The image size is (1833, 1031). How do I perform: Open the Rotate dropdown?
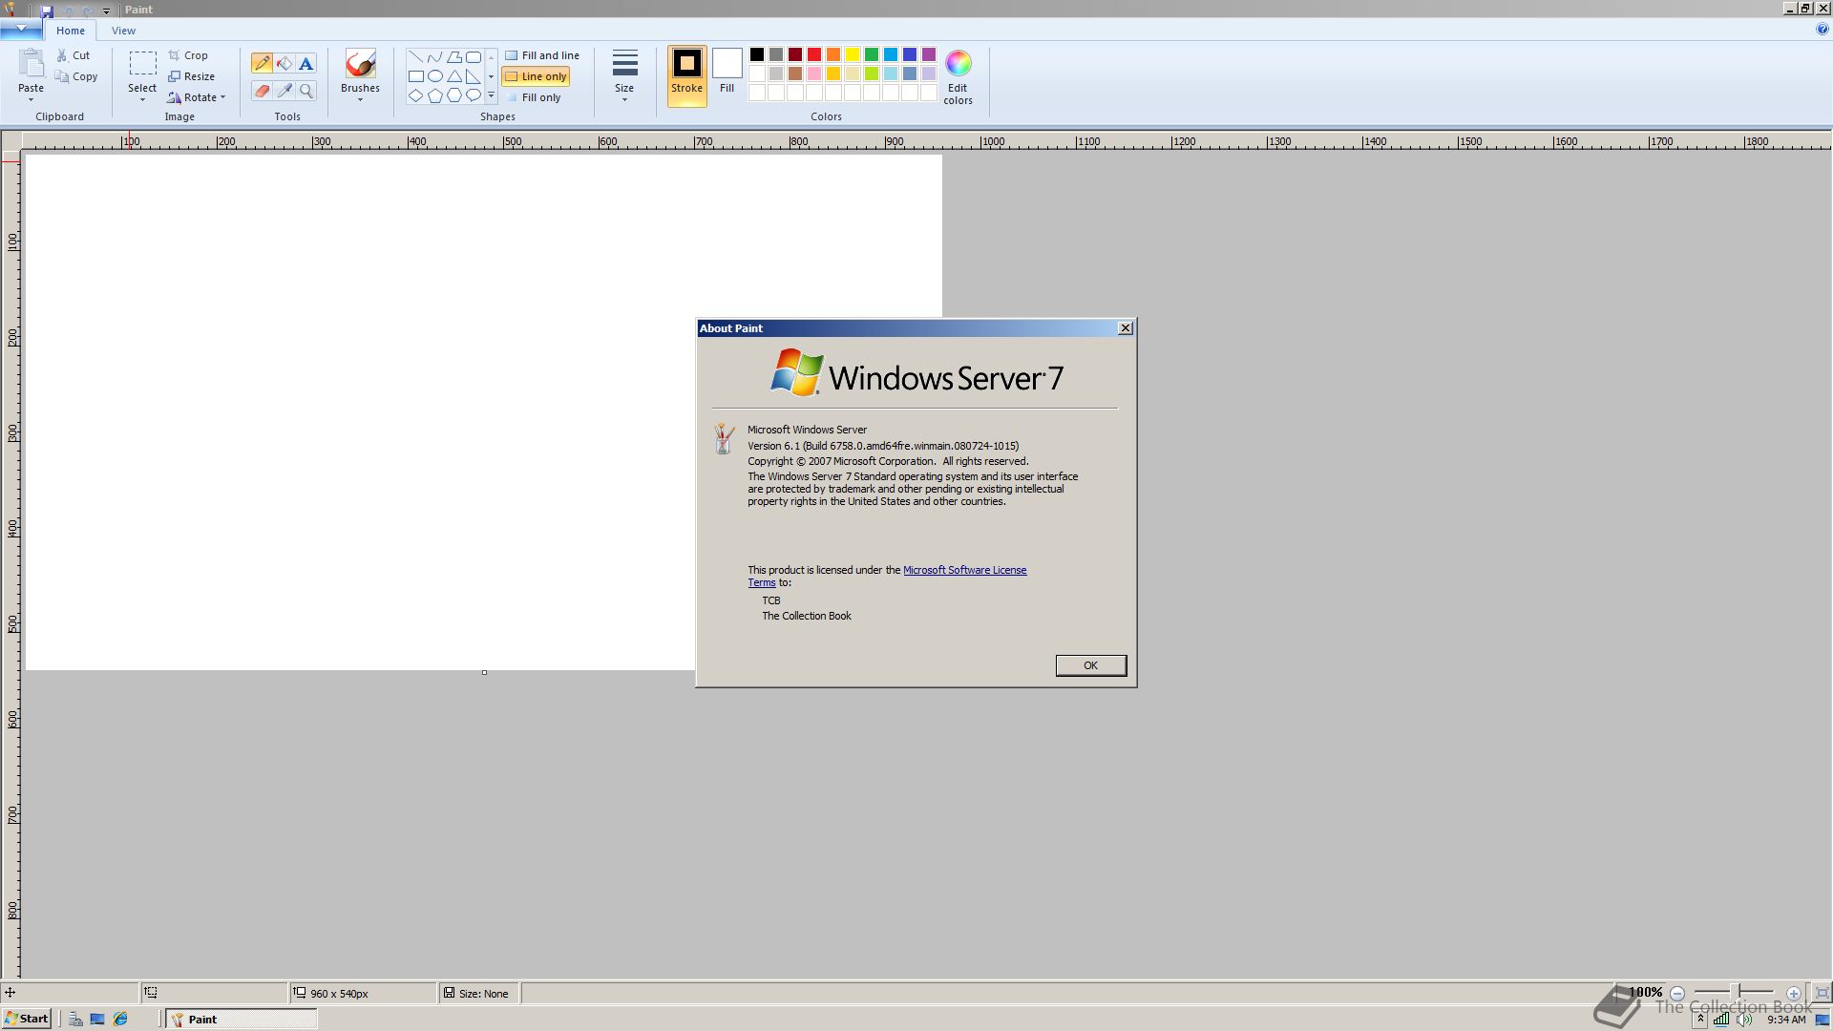coord(197,97)
